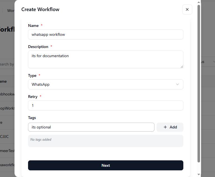Close the Create Workflow dialog
This screenshot has height=177, width=215.
[x=187, y=9]
